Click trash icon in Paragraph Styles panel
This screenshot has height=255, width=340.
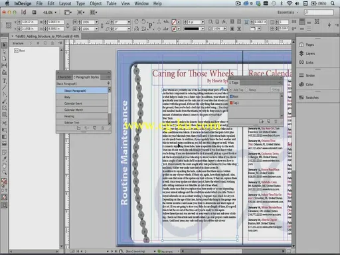pos(102,128)
